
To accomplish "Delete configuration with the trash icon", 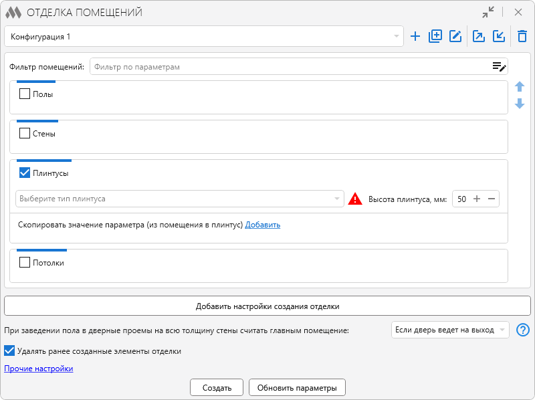I will [522, 36].
